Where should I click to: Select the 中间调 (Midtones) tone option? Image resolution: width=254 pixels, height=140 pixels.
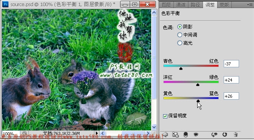point(180,35)
